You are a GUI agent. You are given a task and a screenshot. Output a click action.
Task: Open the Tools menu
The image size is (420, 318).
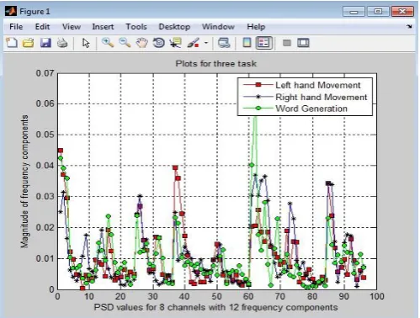136,27
